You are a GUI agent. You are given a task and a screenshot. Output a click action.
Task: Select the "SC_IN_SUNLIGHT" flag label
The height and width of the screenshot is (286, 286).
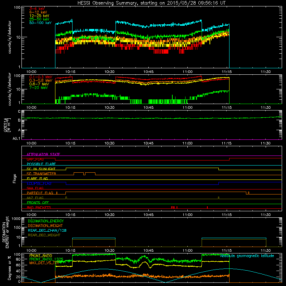pyautogui.click(x=41, y=169)
